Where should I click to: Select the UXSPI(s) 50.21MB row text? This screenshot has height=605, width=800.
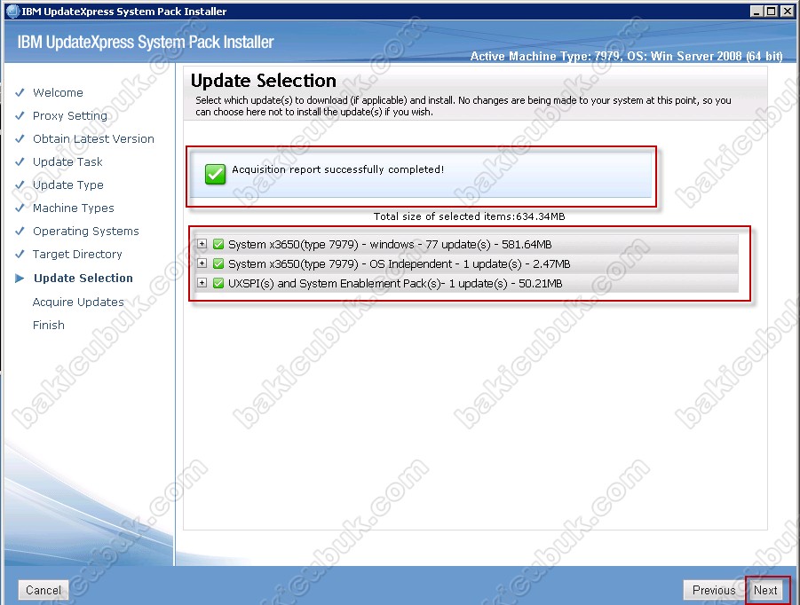(395, 283)
